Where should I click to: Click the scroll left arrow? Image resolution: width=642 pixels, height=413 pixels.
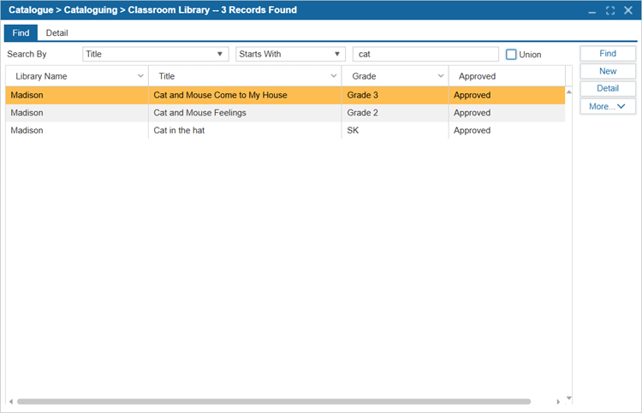(x=11, y=402)
